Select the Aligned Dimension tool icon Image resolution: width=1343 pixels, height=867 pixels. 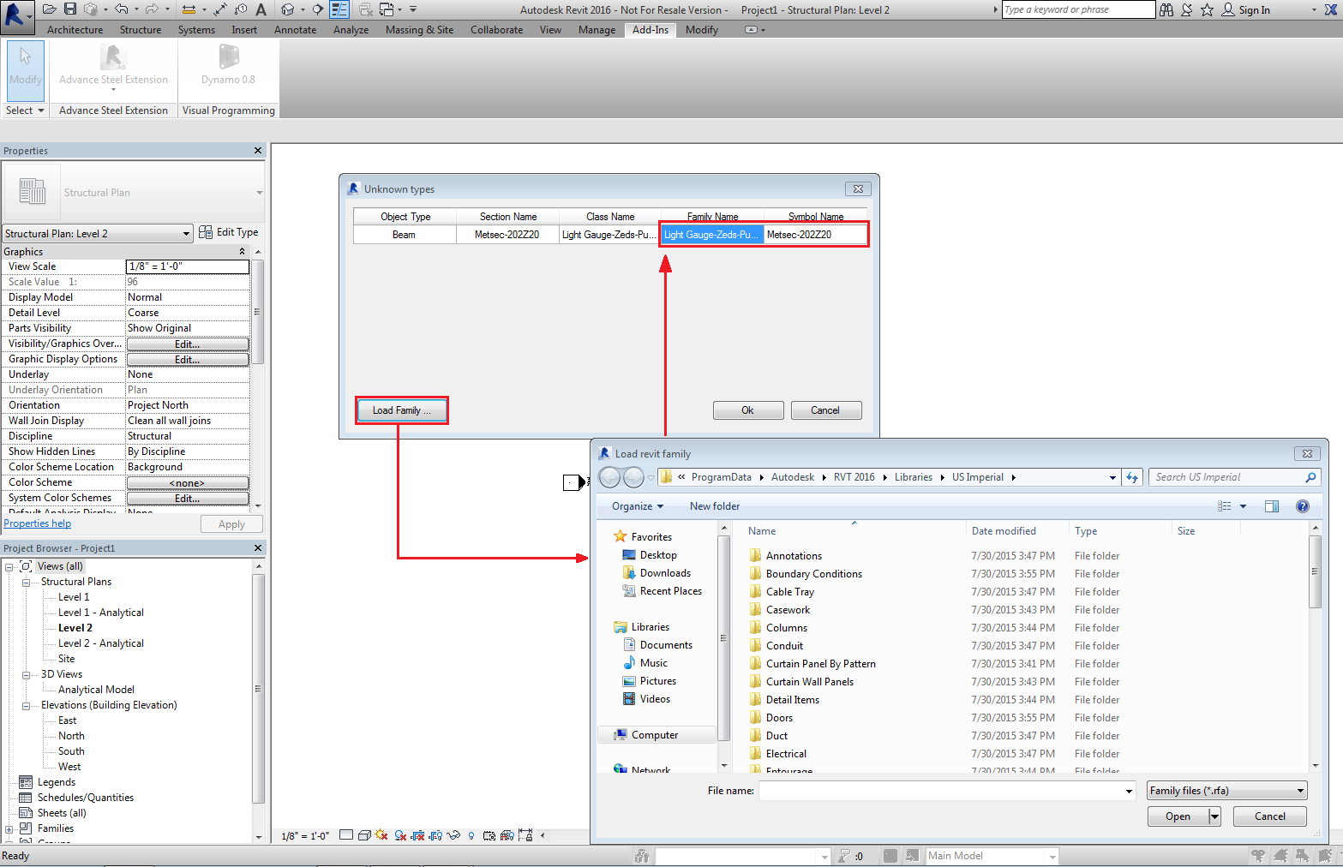click(220, 9)
